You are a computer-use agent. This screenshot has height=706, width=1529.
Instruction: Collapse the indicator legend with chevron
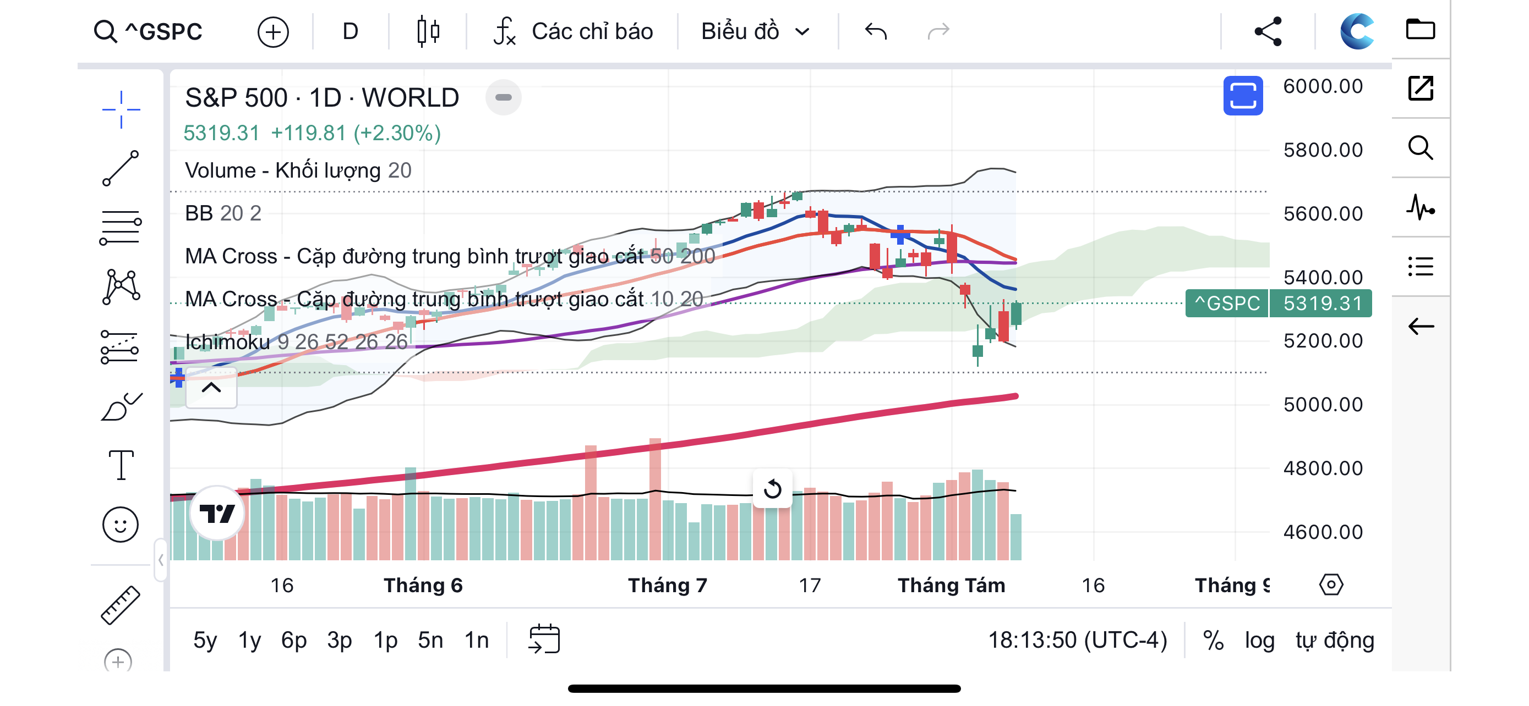pos(211,388)
